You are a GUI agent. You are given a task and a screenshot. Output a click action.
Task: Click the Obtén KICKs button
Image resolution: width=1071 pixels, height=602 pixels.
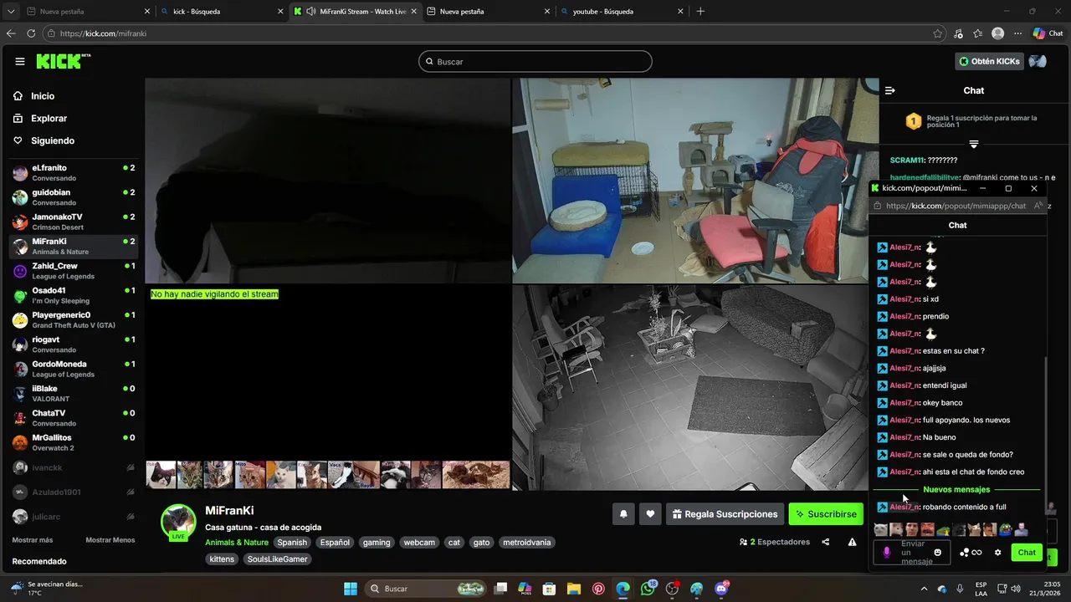point(989,61)
